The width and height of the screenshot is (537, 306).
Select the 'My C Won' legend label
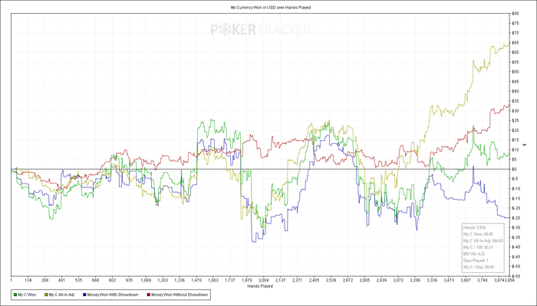pyautogui.click(x=27, y=295)
